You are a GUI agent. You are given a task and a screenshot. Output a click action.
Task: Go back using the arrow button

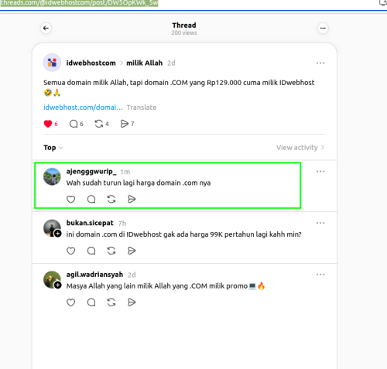click(46, 28)
